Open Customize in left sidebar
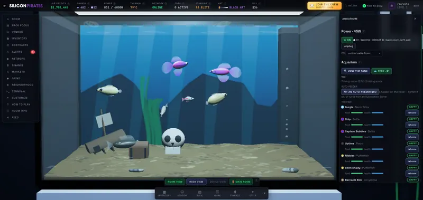 click(20, 98)
